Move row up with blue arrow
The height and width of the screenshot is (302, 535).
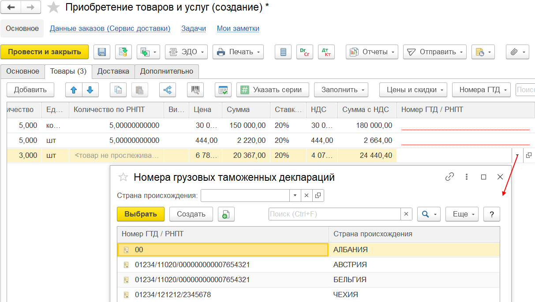pyautogui.click(x=74, y=90)
